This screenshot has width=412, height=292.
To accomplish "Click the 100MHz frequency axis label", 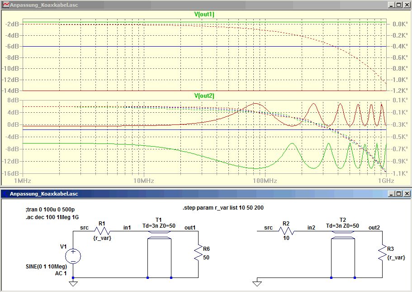I will tap(265, 181).
